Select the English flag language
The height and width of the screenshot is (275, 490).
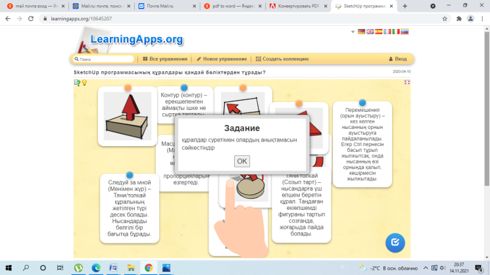point(370,32)
